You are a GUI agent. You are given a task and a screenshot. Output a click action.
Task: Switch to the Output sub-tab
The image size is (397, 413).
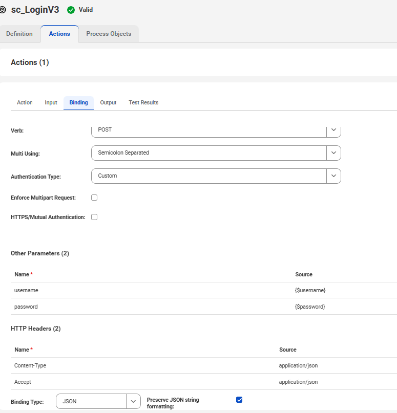pos(108,102)
